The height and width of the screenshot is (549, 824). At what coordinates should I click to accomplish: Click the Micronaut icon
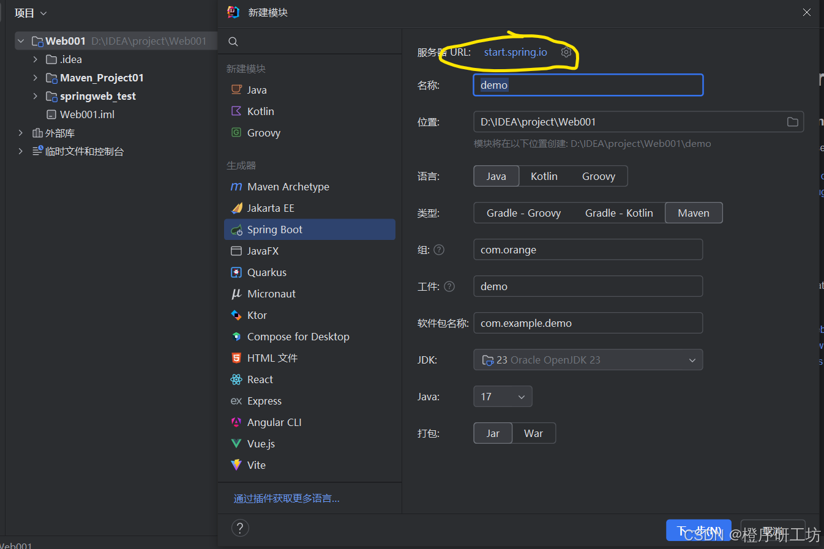236,294
